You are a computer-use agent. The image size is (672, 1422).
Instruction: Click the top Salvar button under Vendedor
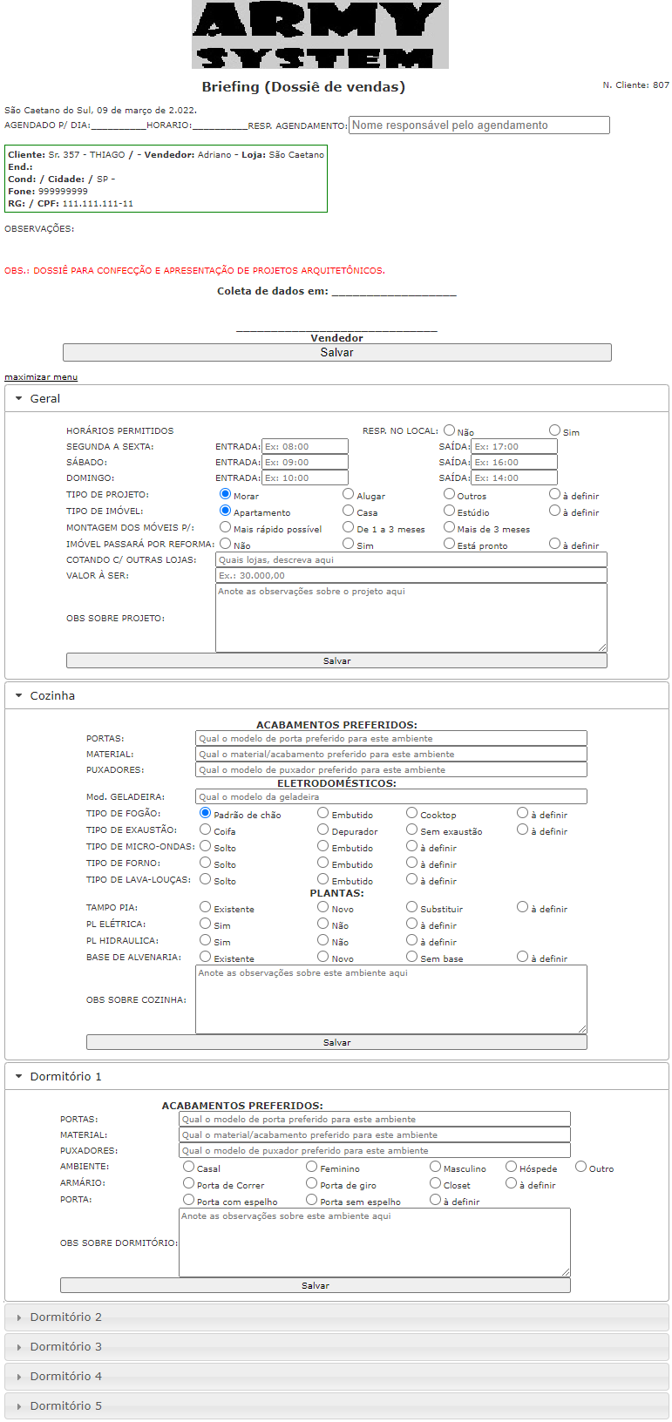coord(337,352)
